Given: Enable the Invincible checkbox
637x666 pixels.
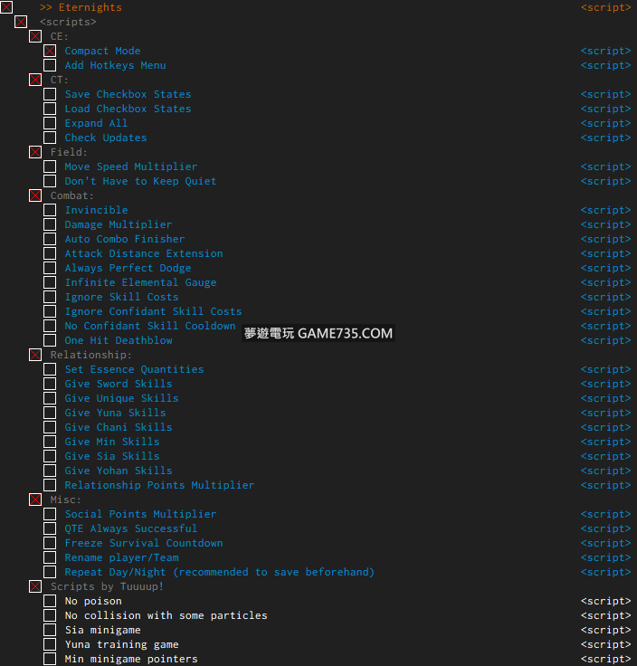Looking at the screenshot, I should (50, 210).
